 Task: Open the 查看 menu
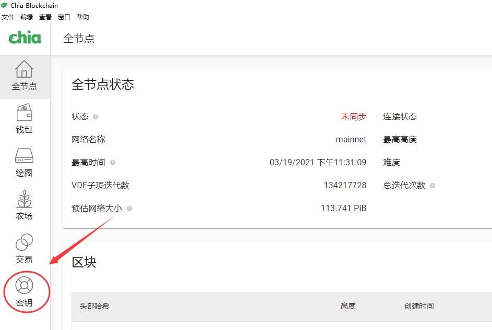[x=45, y=17]
